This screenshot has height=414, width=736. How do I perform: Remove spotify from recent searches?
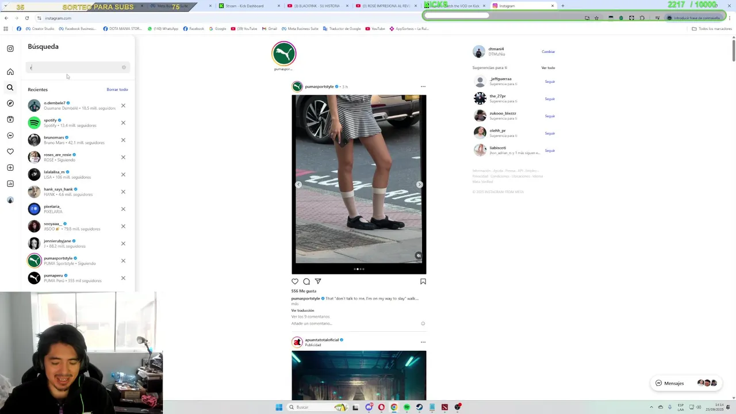click(123, 123)
